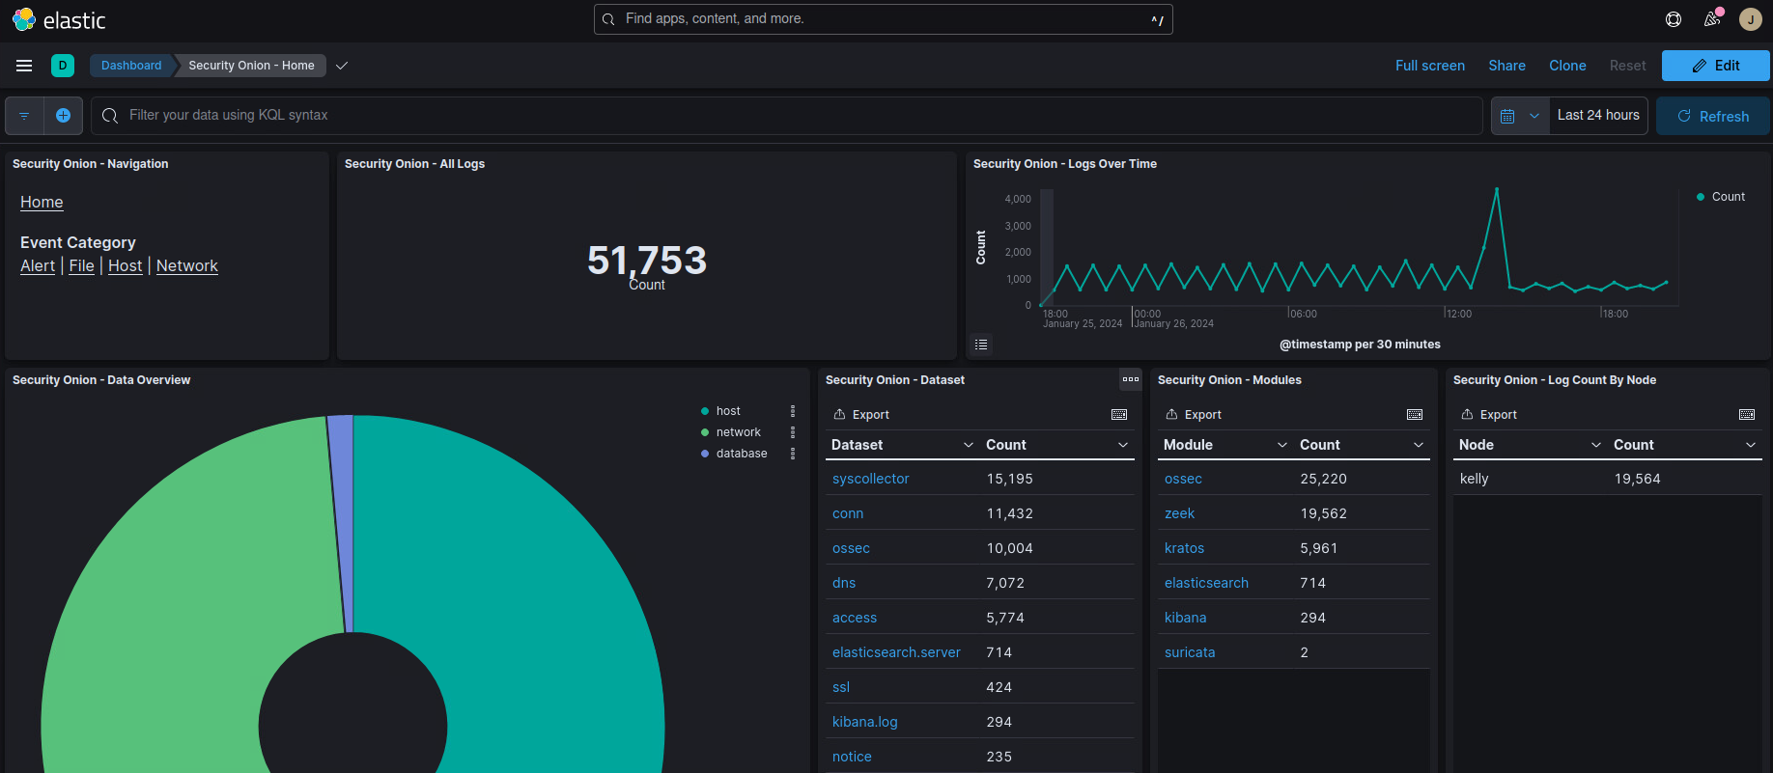Screen dimensions: 1773x773
Task: Open the date quick menu dropdown
Action: pyautogui.click(x=1520, y=116)
